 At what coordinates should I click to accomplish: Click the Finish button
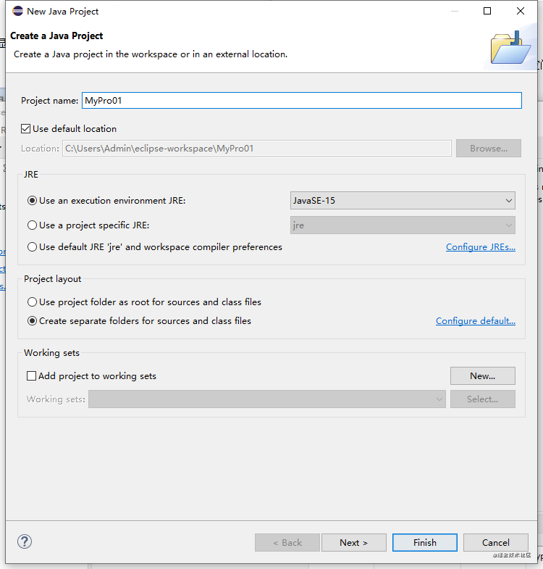click(x=424, y=542)
